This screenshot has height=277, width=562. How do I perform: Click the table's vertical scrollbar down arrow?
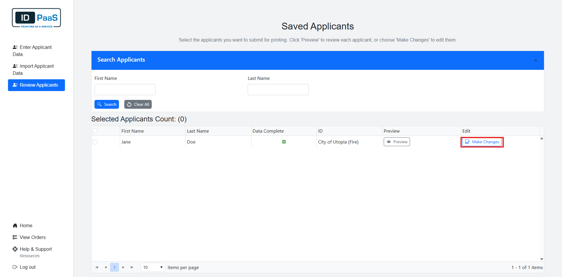point(542,259)
